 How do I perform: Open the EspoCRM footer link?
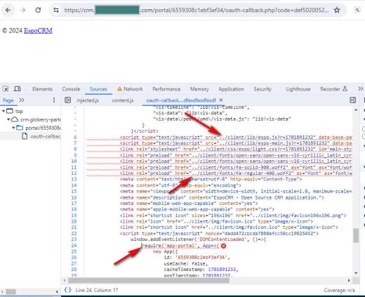coord(38,31)
